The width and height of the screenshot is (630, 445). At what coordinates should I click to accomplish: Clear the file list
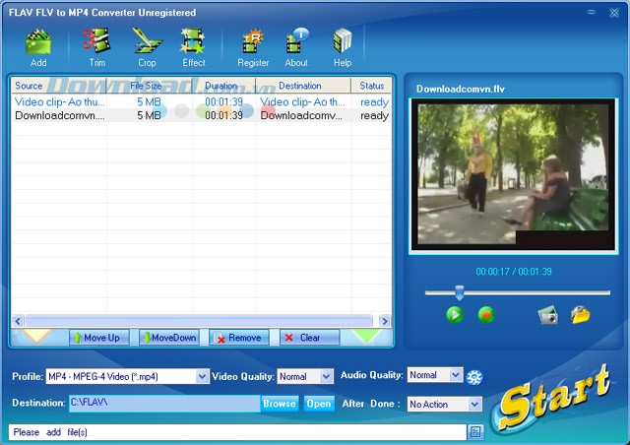pos(309,338)
